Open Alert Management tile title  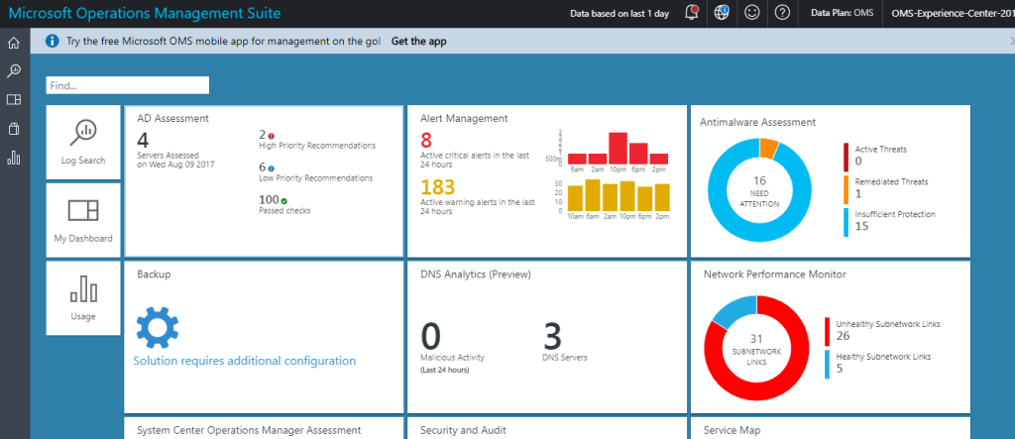pos(464,119)
